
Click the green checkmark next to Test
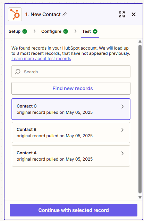click(x=95, y=31)
